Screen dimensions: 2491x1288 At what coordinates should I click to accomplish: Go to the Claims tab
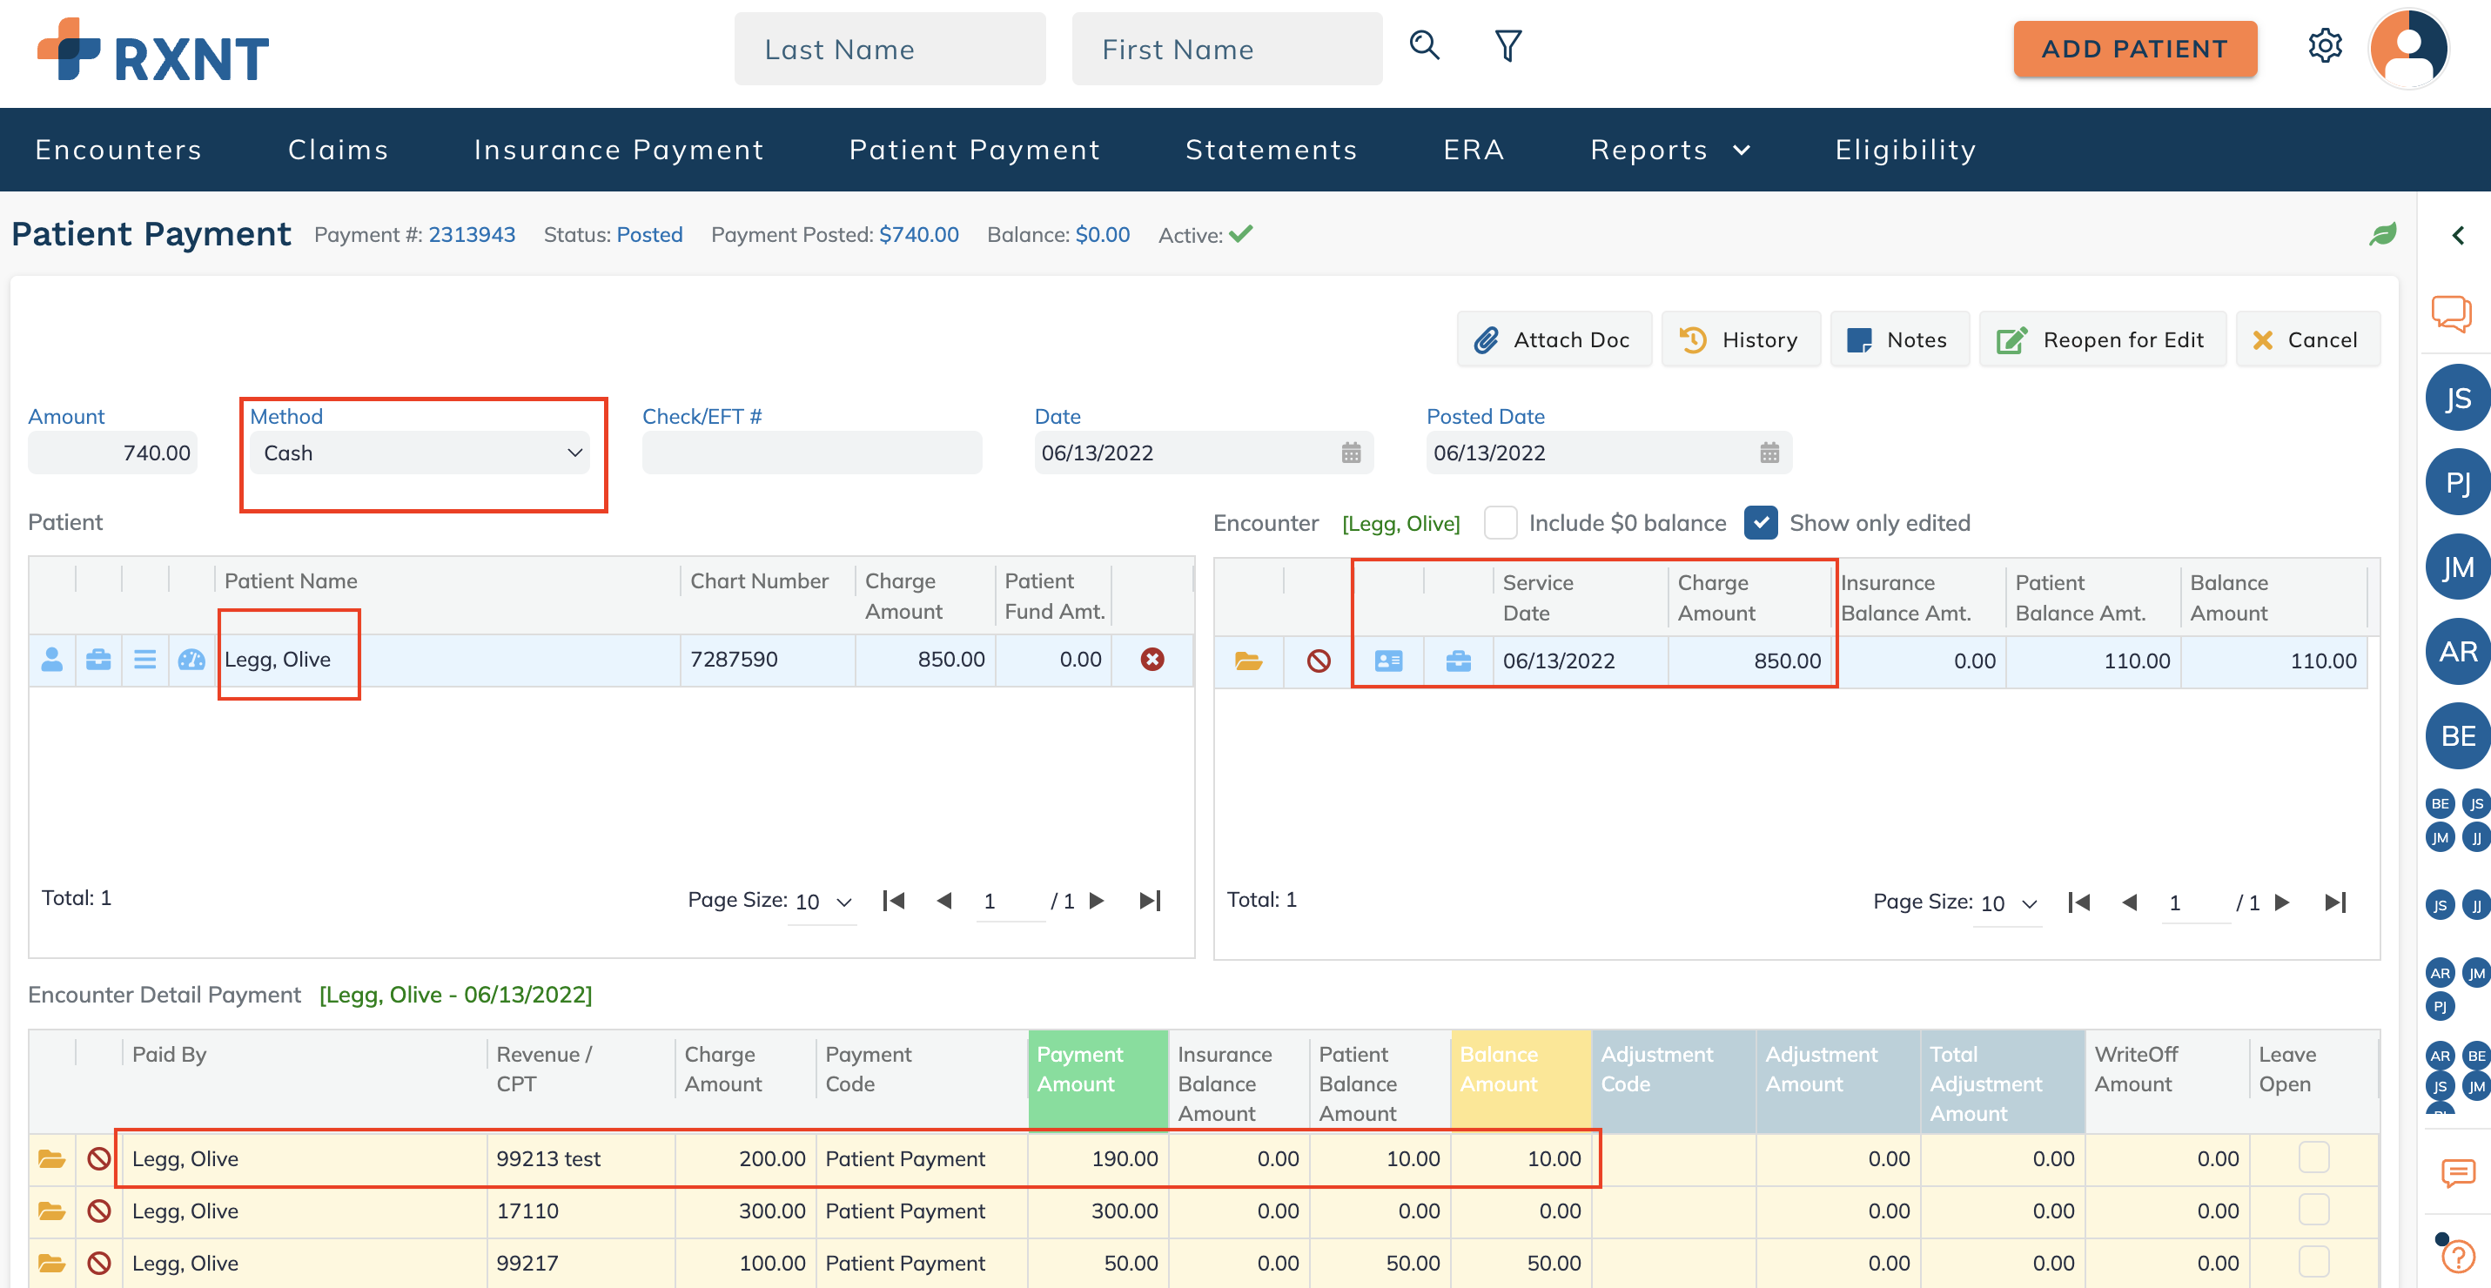338,150
